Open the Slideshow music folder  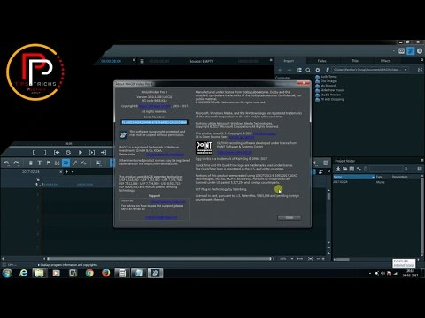pyautogui.click(x=329, y=90)
